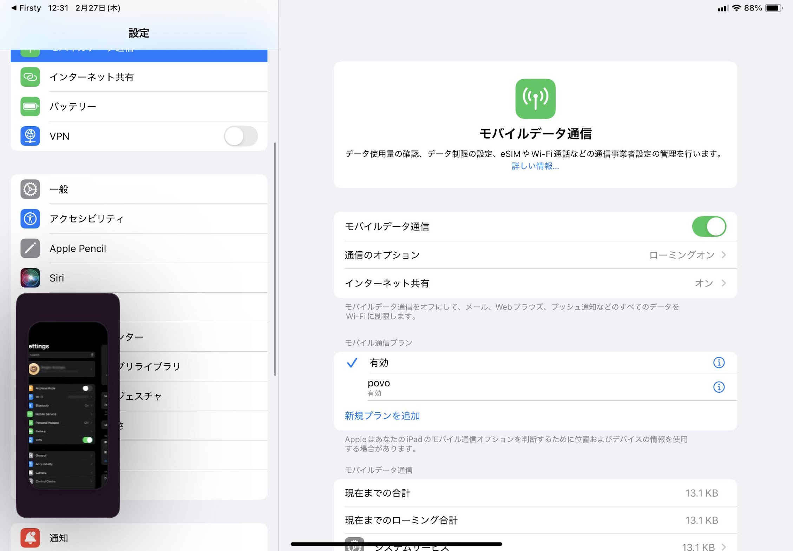Tap the red Notifications bell icon
793x551 pixels.
coord(30,537)
